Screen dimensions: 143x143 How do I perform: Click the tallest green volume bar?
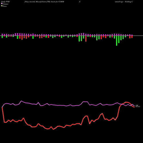tap(117, 41)
